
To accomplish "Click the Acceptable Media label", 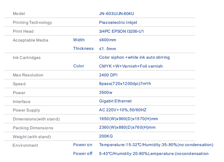I will (31, 40).
